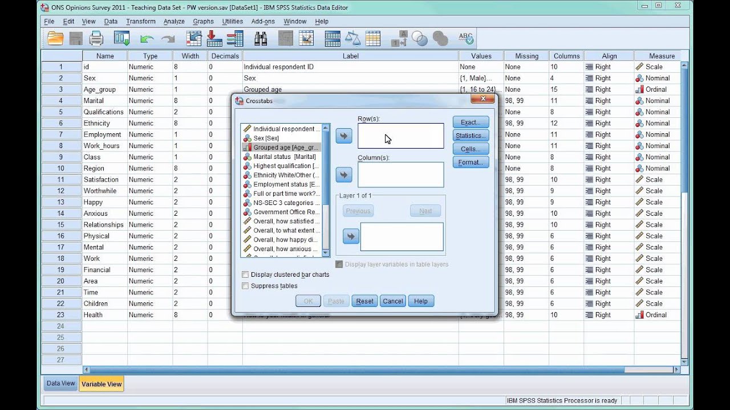Open the Analyze menu
The image size is (730, 410).
[x=174, y=22]
